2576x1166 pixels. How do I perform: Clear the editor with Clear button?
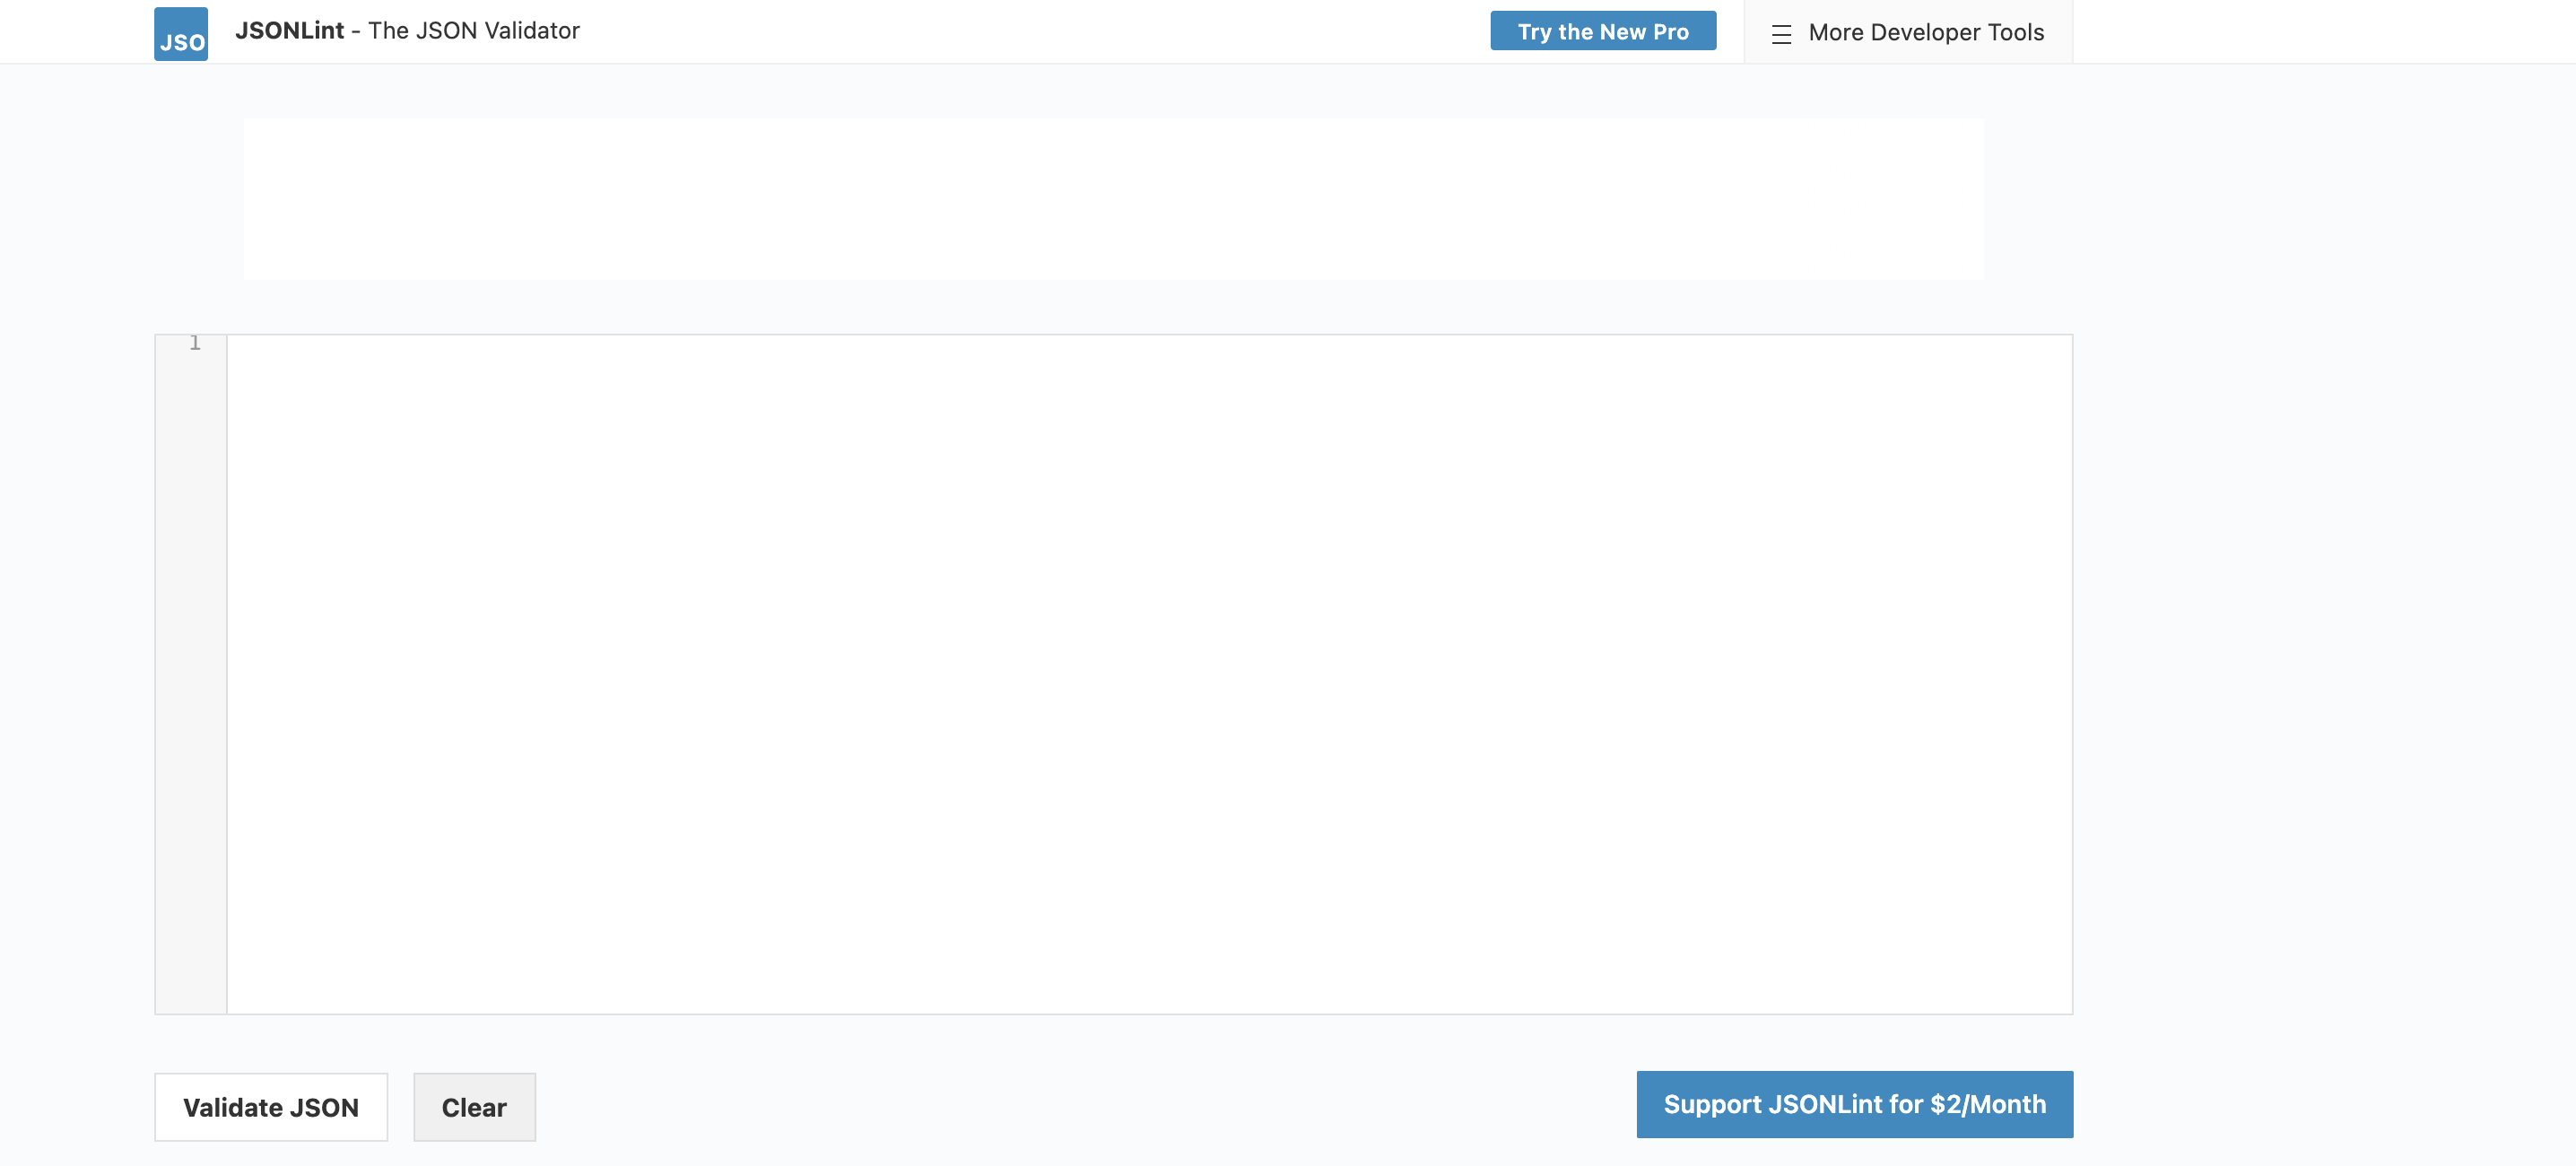coord(474,1107)
